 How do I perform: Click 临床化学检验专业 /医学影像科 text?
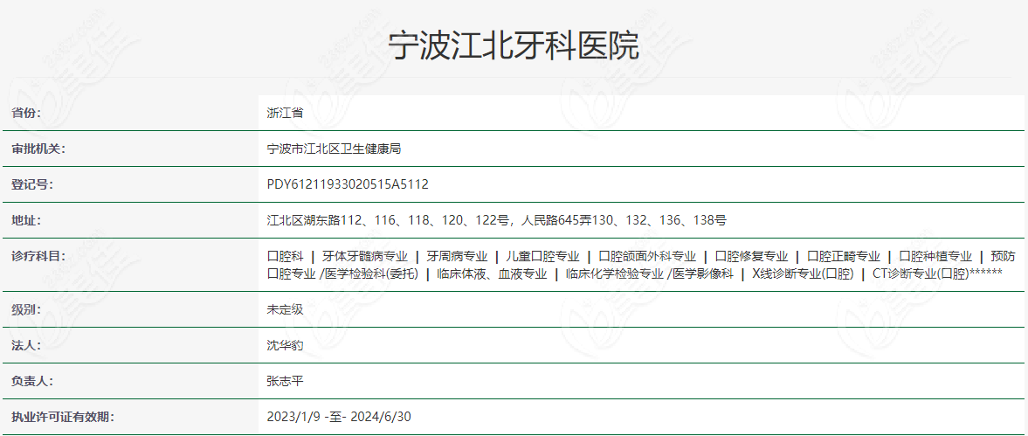(x=650, y=274)
